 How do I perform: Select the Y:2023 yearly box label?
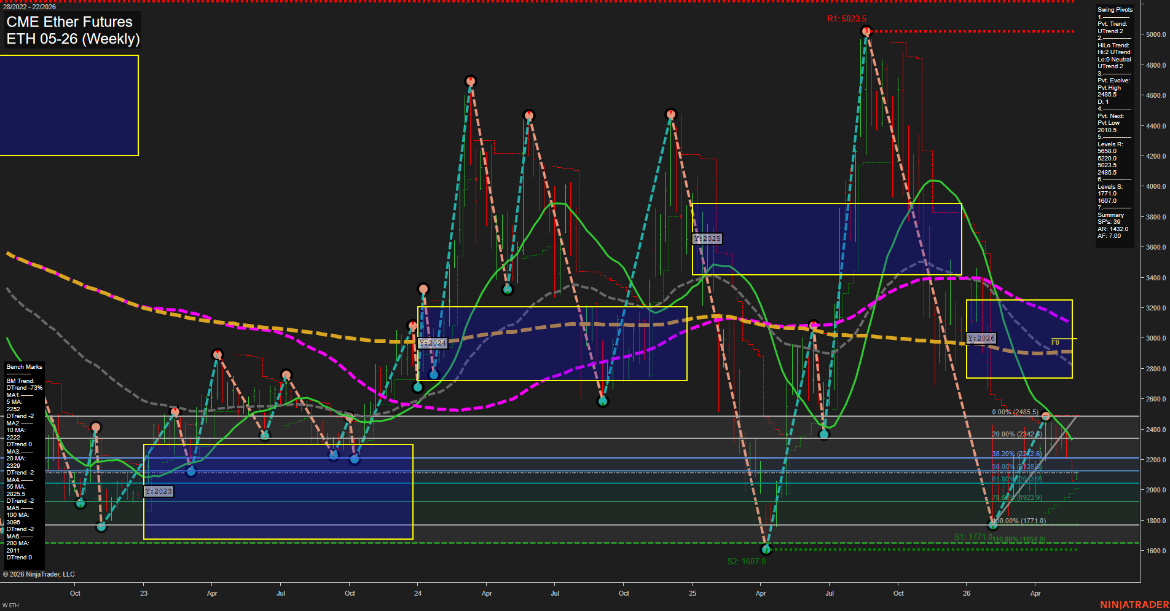159,491
